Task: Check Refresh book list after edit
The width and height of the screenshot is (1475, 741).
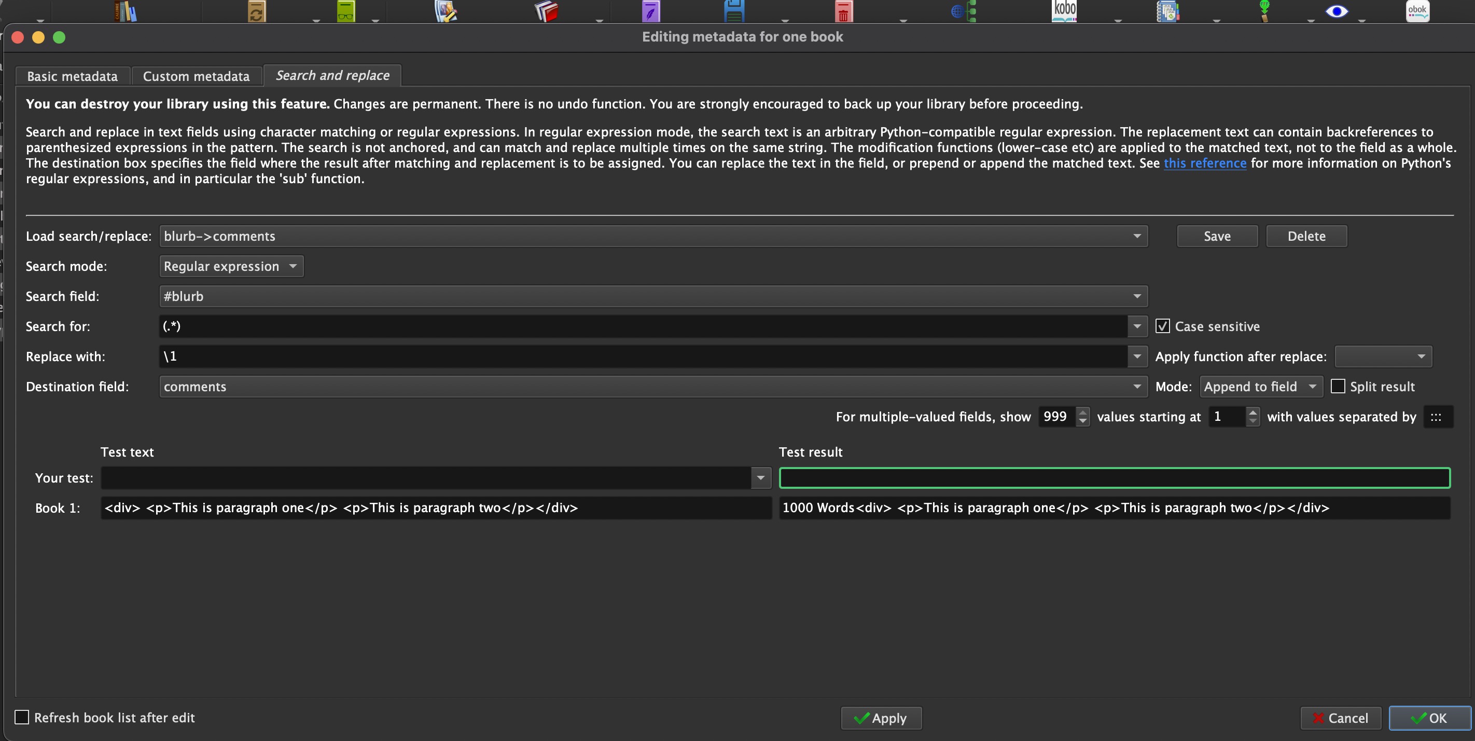Action: pyautogui.click(x=22, y=717)
